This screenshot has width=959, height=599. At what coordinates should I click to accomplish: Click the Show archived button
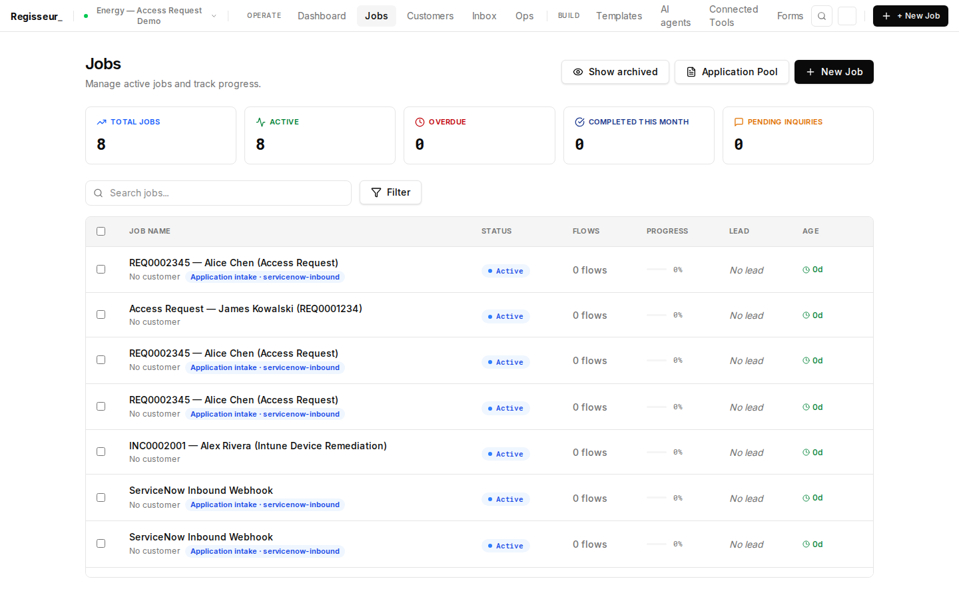click(x=615, y=72)
